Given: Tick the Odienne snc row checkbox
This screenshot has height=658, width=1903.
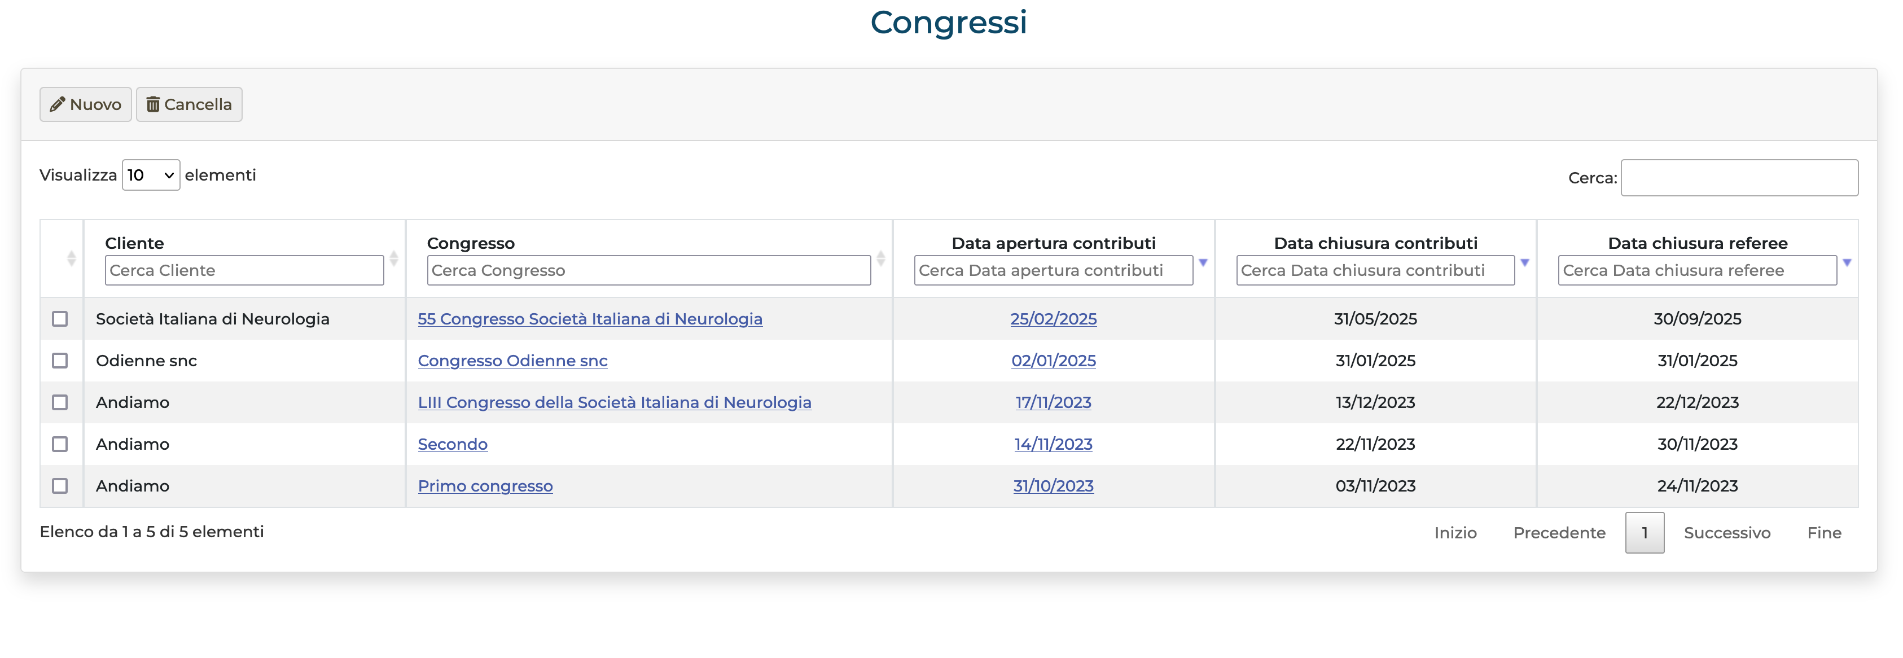Looking at the screenshot, I should tap(60, 361).
